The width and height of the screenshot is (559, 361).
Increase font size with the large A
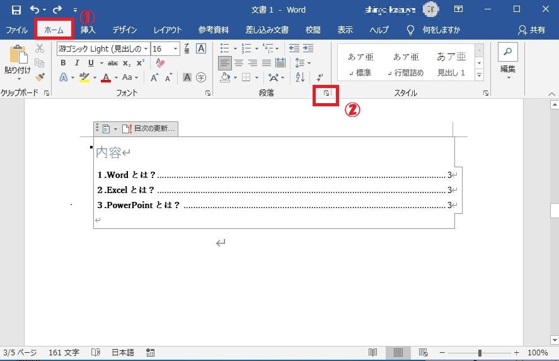(x=155, y=77)
